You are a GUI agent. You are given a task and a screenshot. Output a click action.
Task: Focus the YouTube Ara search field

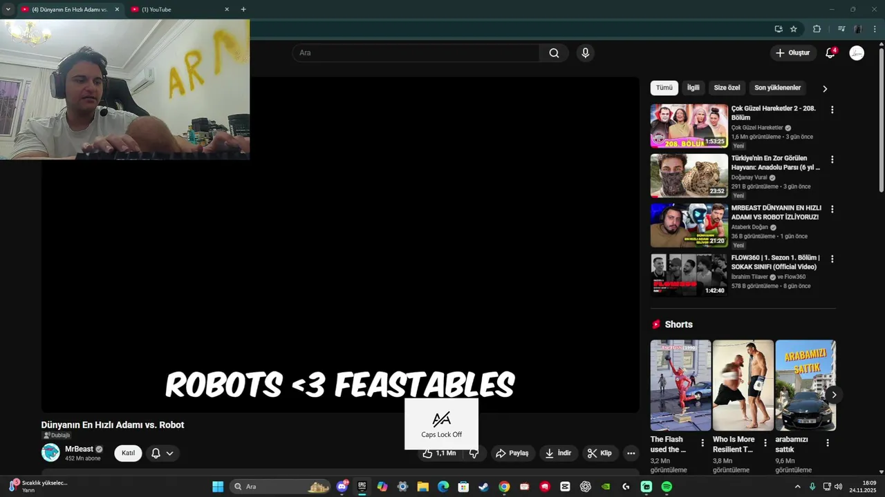416,53
